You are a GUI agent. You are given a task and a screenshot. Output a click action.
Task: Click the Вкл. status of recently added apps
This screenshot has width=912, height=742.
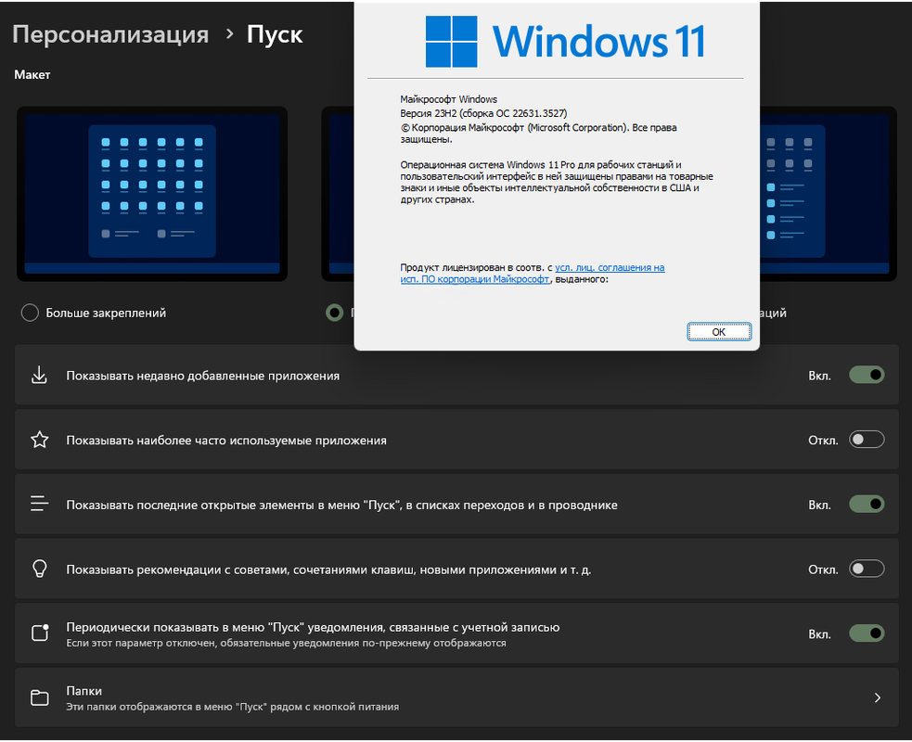click(819, 376)
